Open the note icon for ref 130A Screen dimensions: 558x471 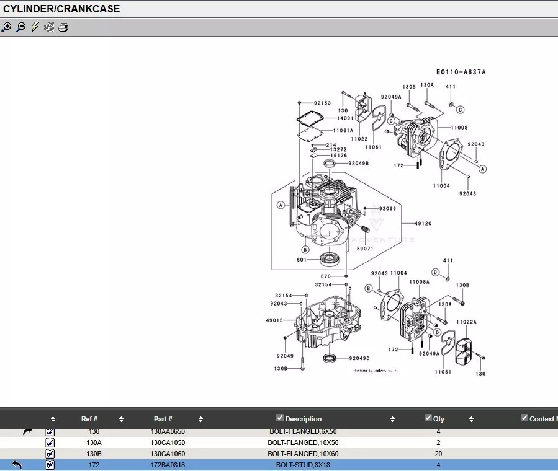[50, 442]
